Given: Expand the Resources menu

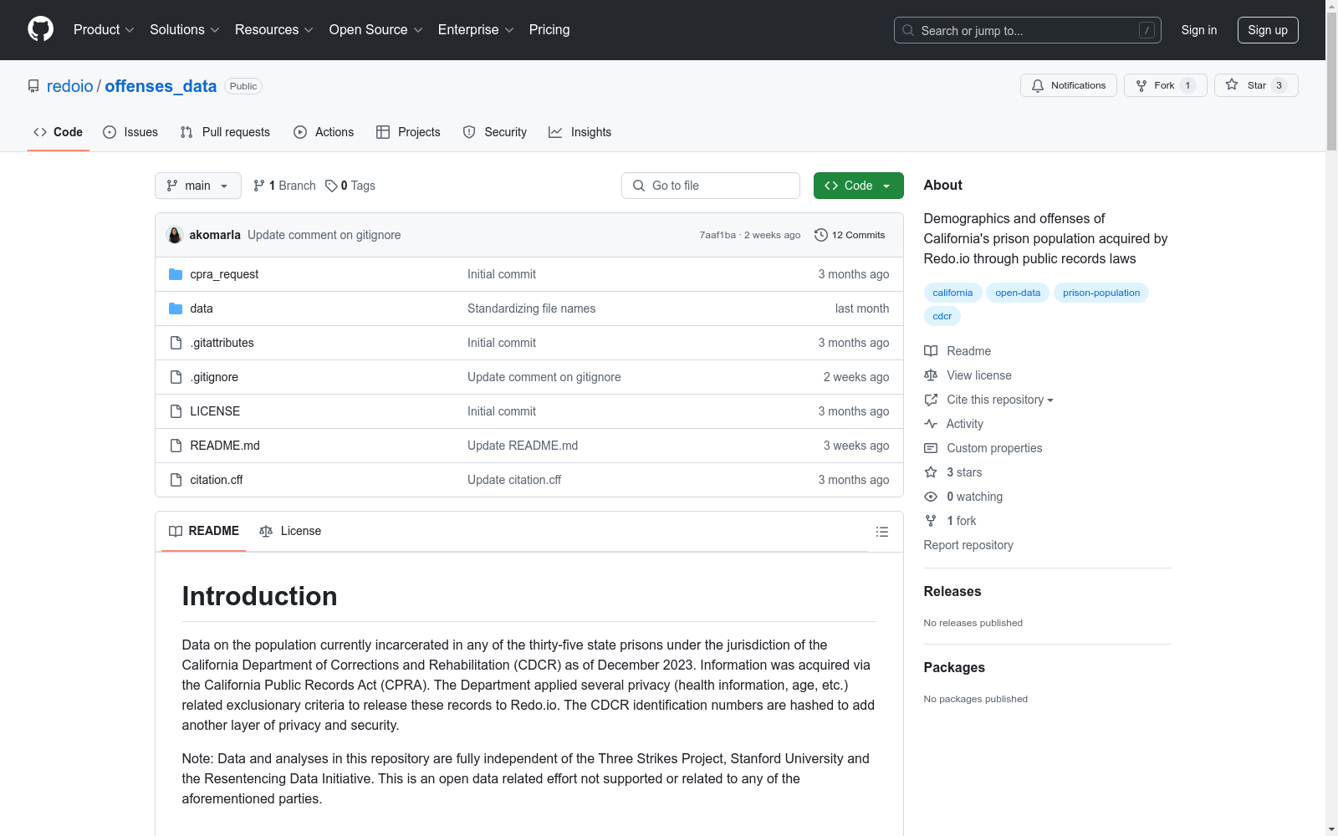Looking at the screenshot, I should [x=274, y=30].
